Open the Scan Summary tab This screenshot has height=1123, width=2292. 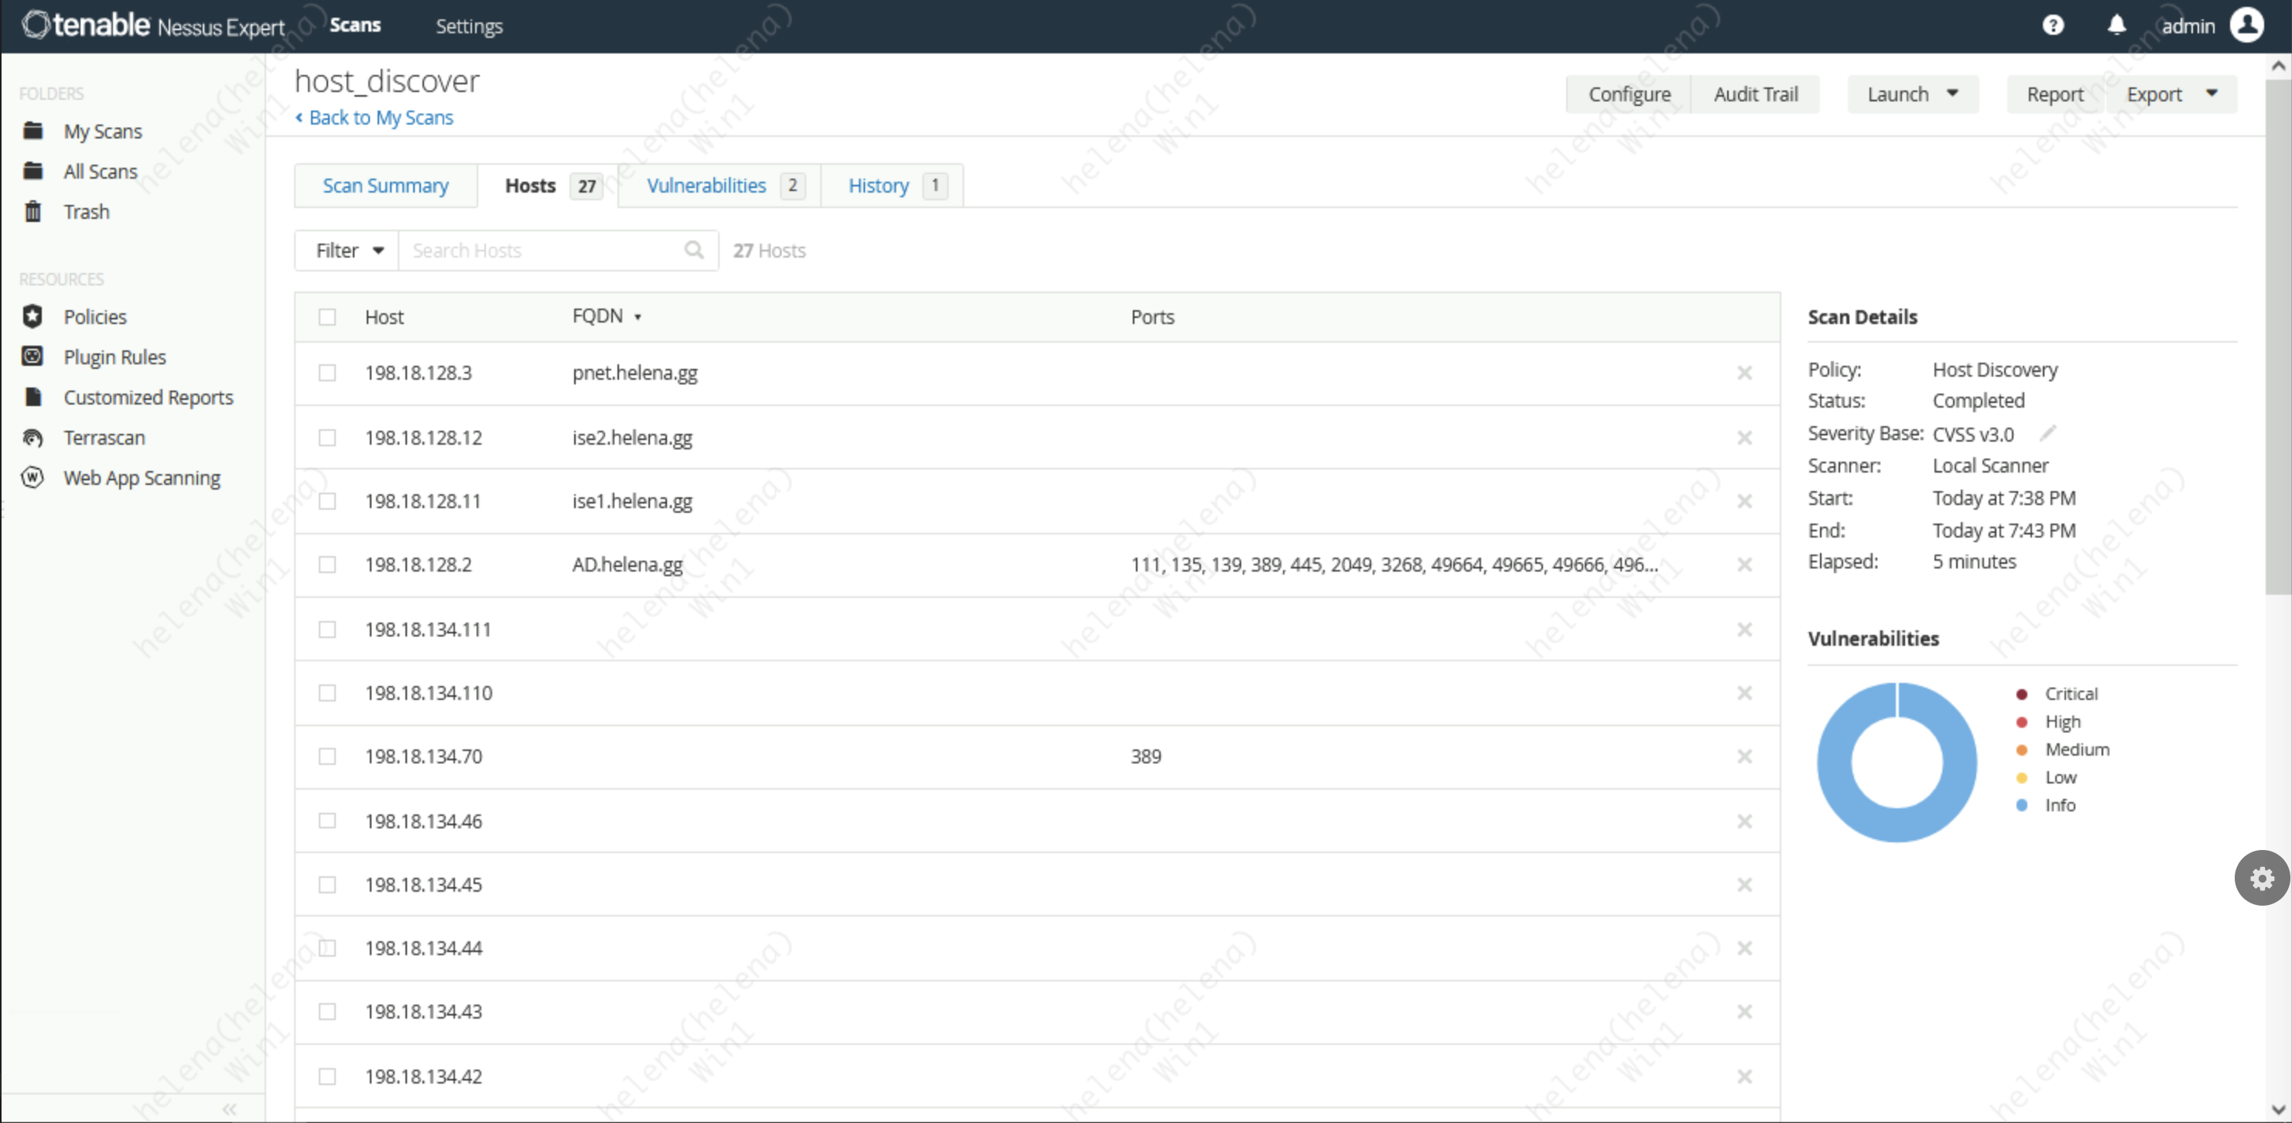(x=385, y=186)
